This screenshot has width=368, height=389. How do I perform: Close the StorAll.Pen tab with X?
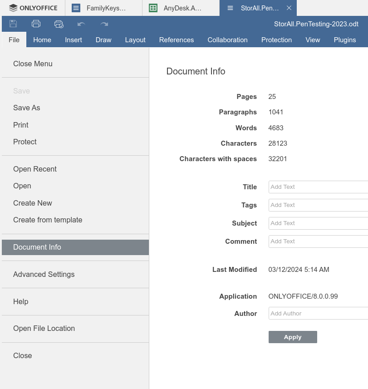coord(289,8)
